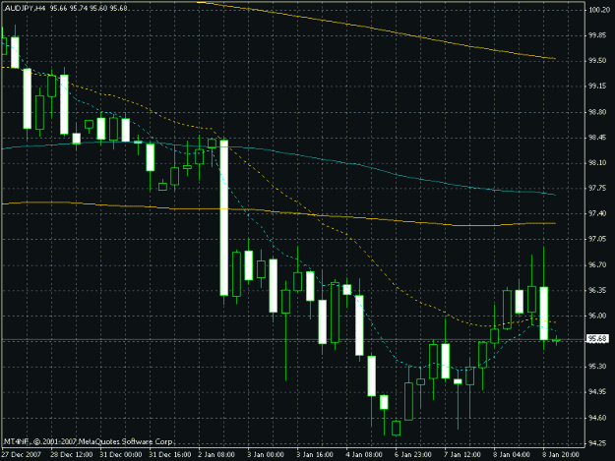Screen dimensions: 615x461
Task: Select the 4 Jan 08:00 time label
Action: [364, 455]
